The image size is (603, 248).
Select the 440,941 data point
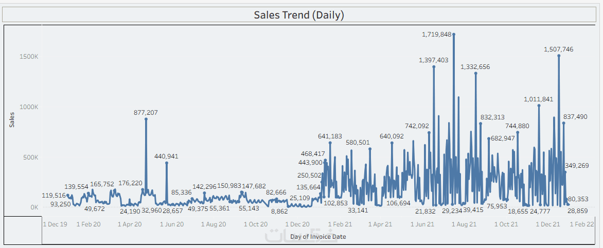click(x=167, y=163)
